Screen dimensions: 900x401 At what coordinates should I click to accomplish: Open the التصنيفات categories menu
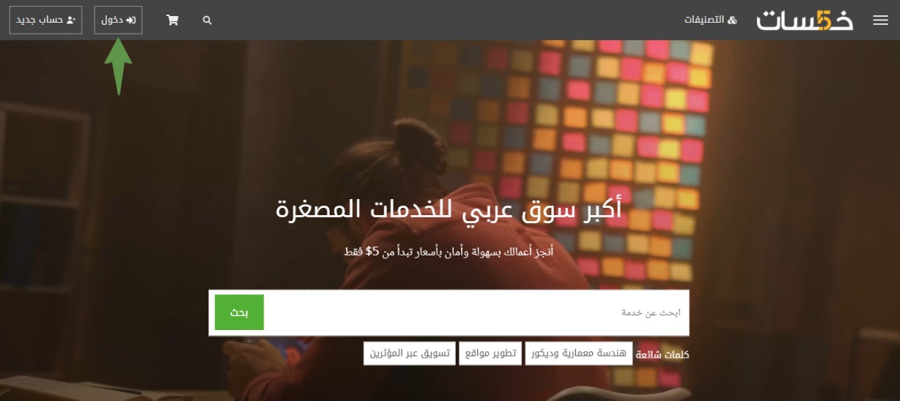coord(710,20)
